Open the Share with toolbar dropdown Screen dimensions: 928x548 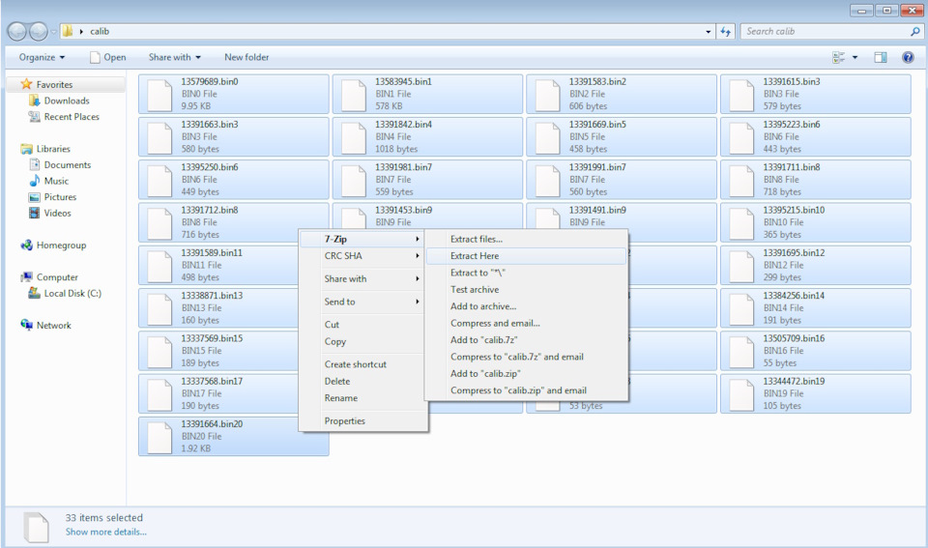pyautogui.click(x=174, y=57)
